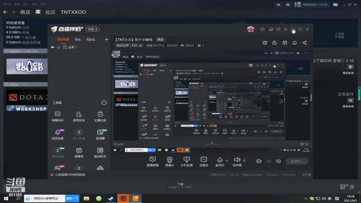The image size is (361, 203).
Task: Toggle eye visibility of 全屏1 source
Action: click(x=52, y=47)
